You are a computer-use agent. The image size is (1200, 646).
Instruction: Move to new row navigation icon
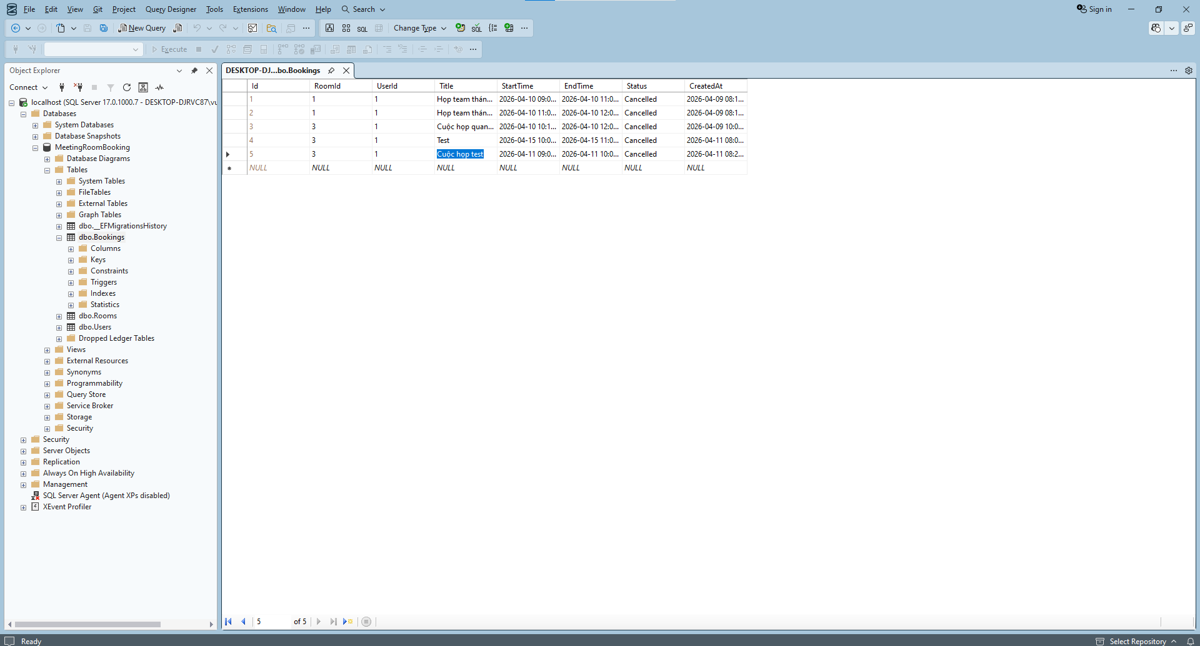coord(347,622)
